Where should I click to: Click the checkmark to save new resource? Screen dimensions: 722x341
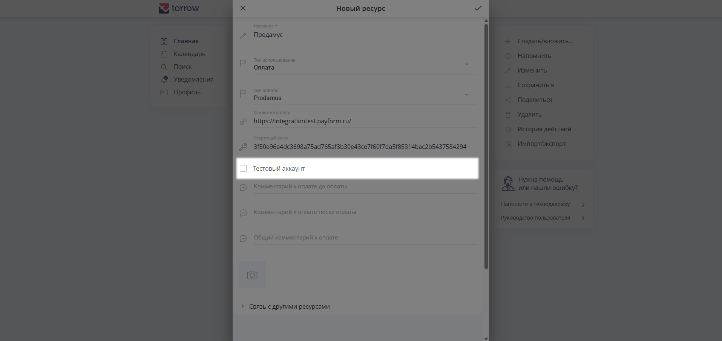pyautogui.click(x=478, y=8)
